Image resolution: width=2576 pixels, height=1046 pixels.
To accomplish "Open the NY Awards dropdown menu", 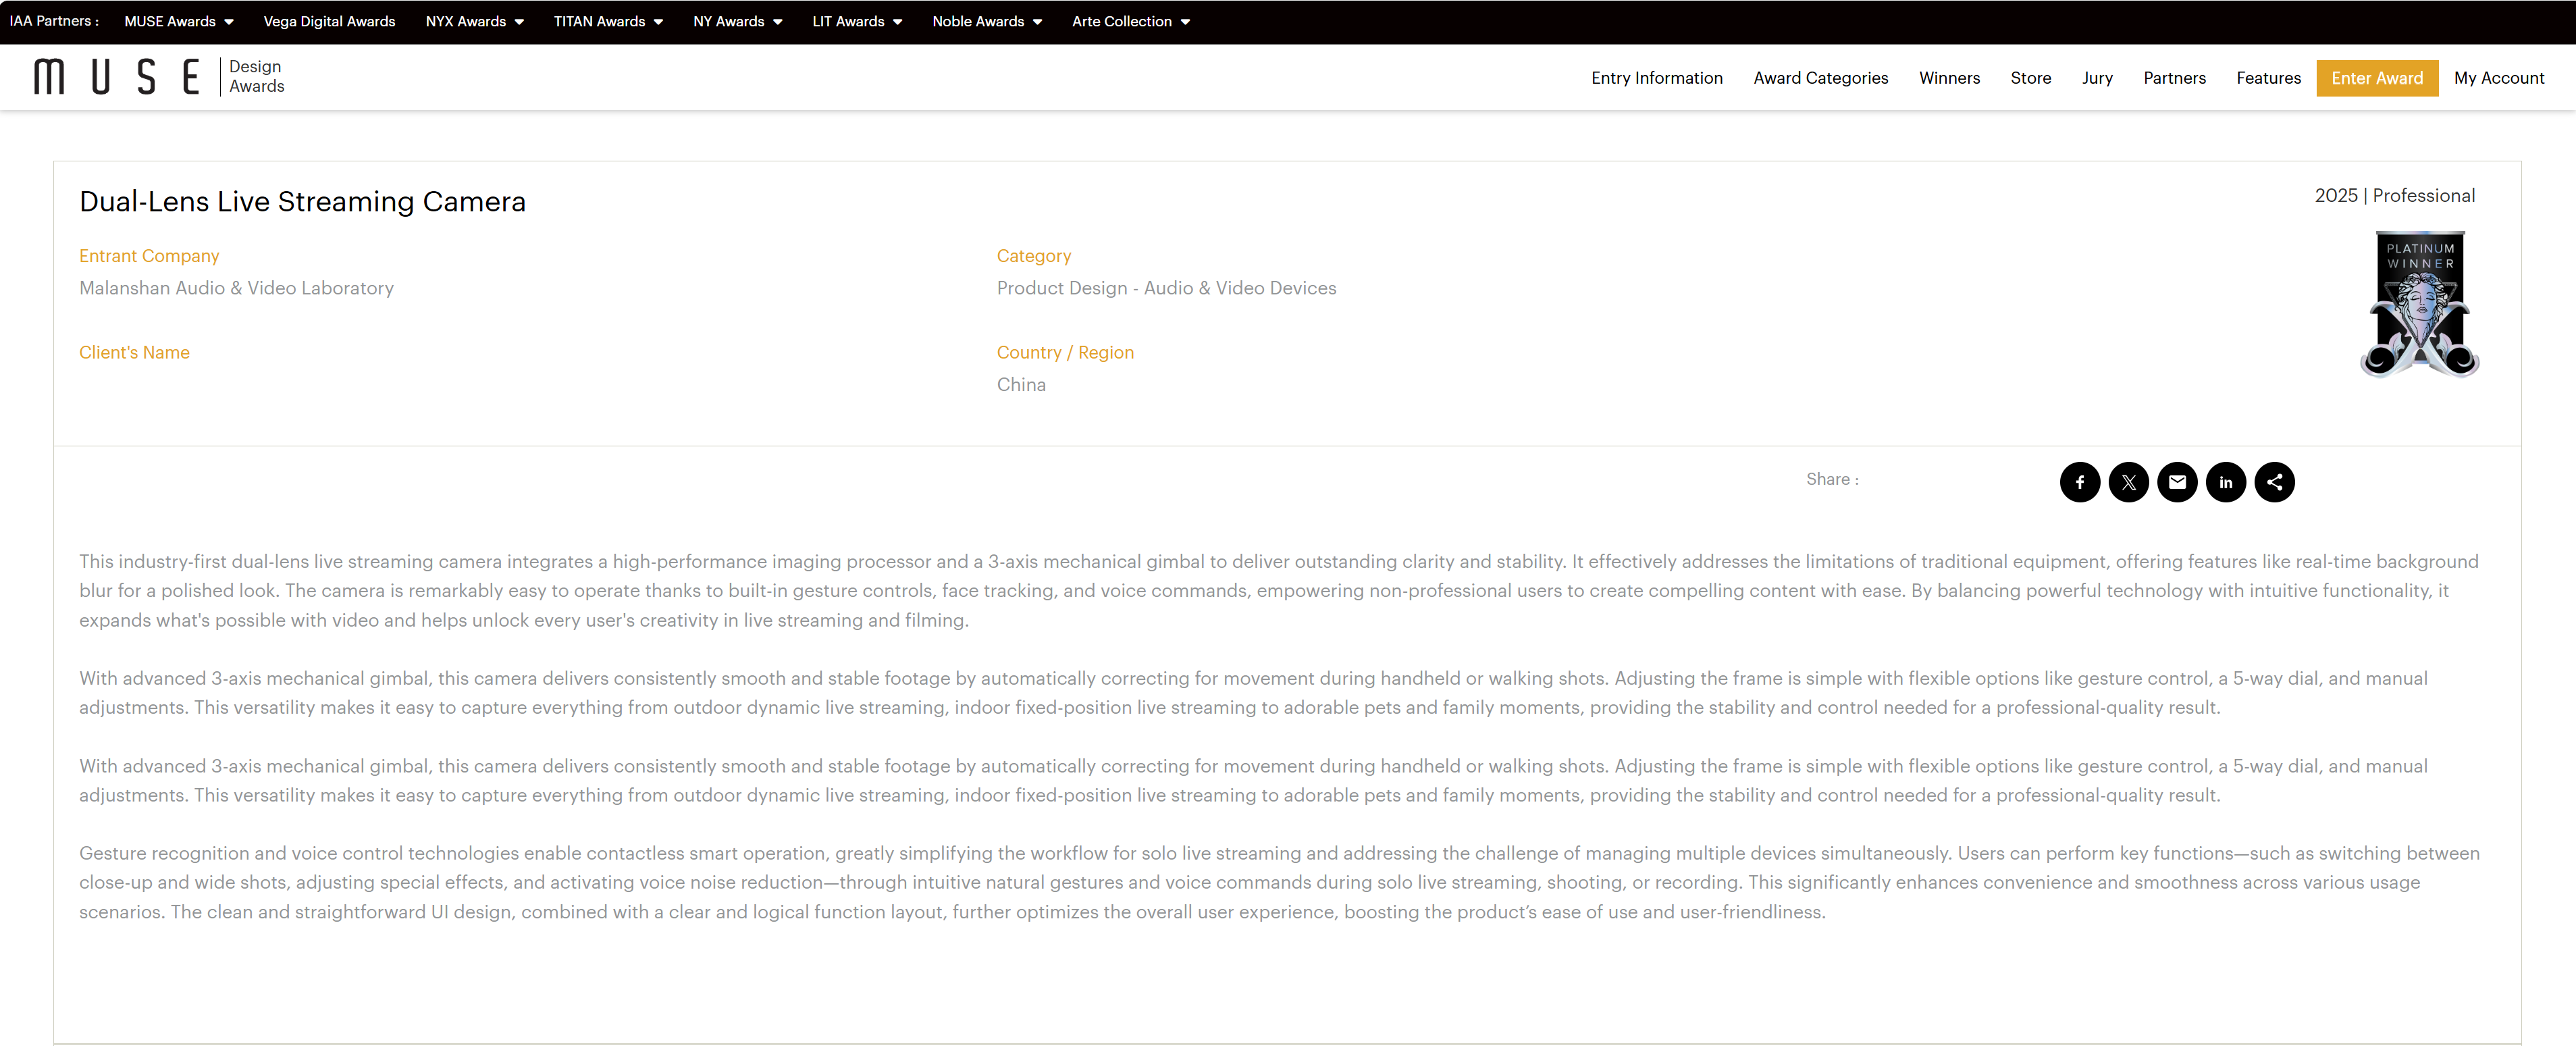I will point(737,21).
